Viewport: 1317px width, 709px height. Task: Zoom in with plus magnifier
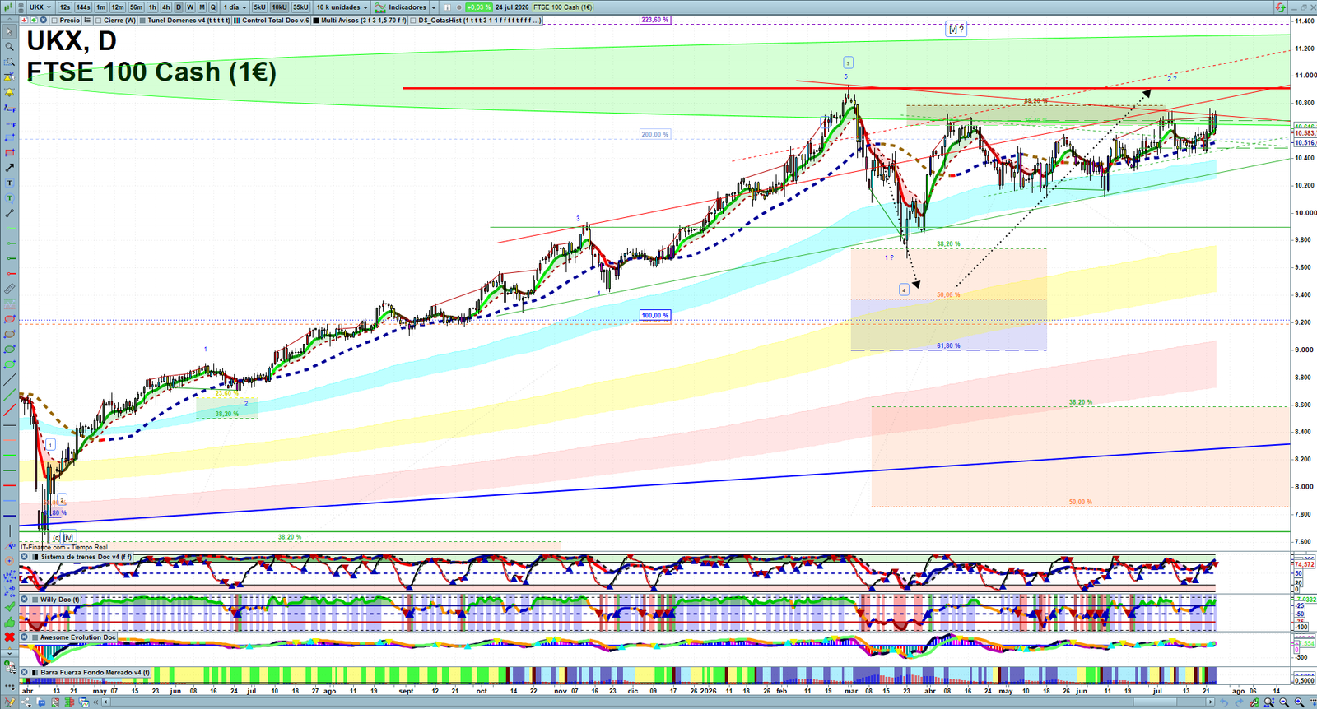(x=1299, y=702)
